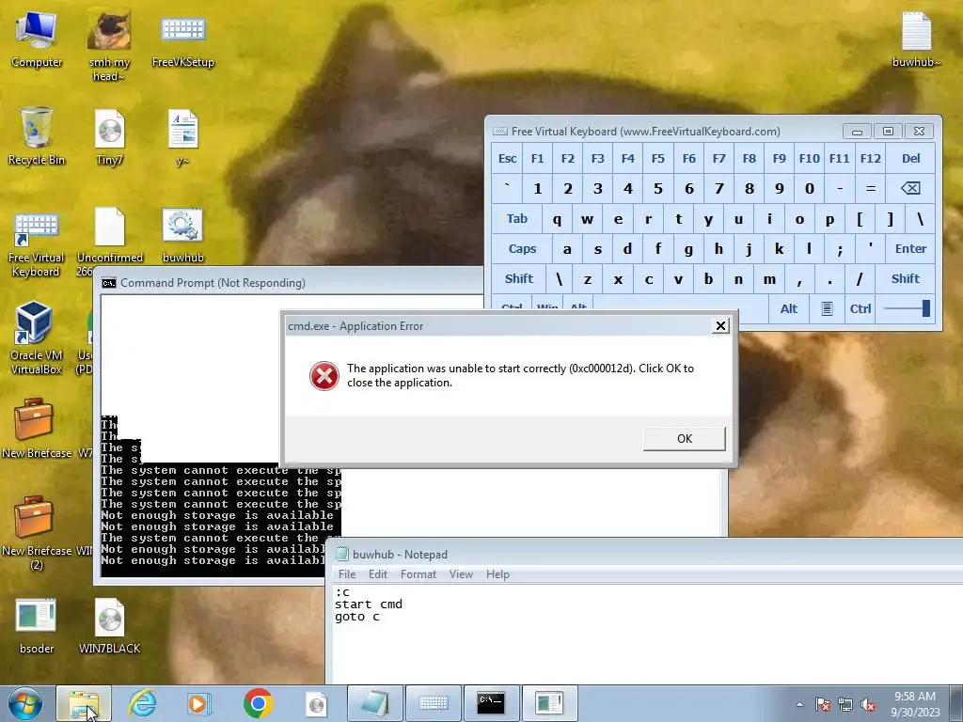Image resolution: width=963 pixels, height=722 pixels.
Task: Click the Notepad text area
Action: click(646, 636)
